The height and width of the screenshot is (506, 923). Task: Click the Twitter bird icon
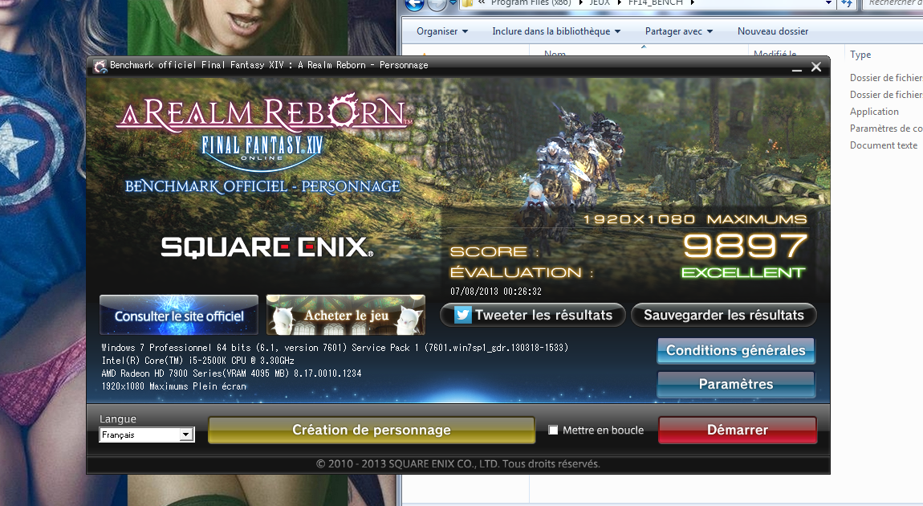pyautogui.click(x=462, y=315)
